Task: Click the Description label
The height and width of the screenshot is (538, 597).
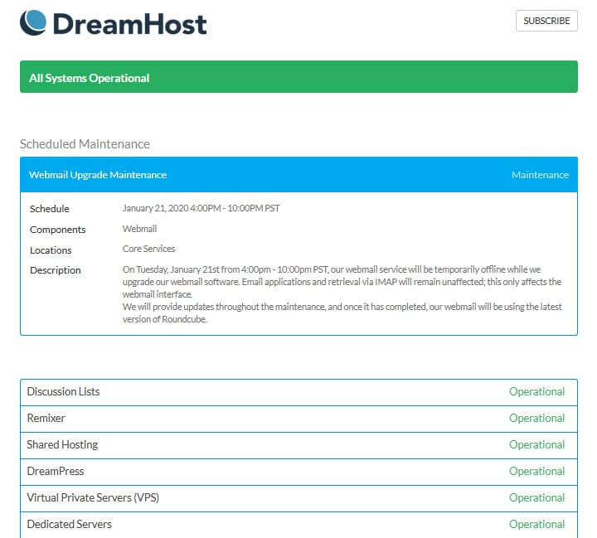Action: [56, 270]
